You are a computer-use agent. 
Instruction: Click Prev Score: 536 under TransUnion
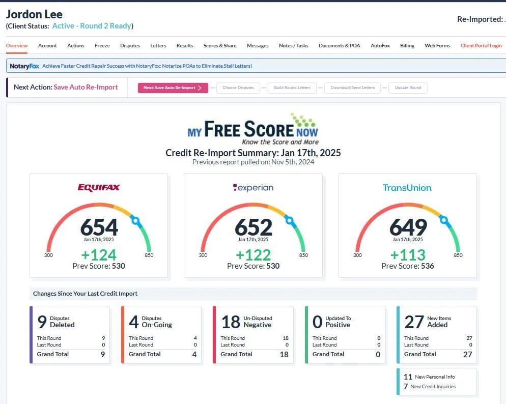coord(408,266)
